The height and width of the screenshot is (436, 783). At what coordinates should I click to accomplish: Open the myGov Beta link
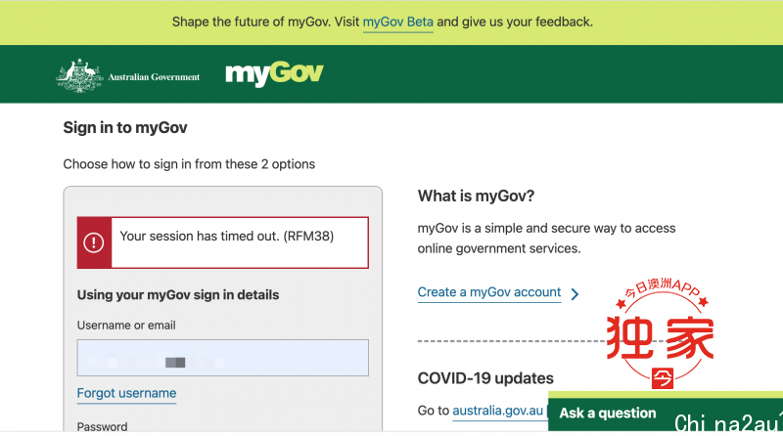[398, 22]
